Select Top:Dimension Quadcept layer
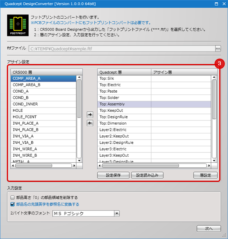 [x=154, y=123]
